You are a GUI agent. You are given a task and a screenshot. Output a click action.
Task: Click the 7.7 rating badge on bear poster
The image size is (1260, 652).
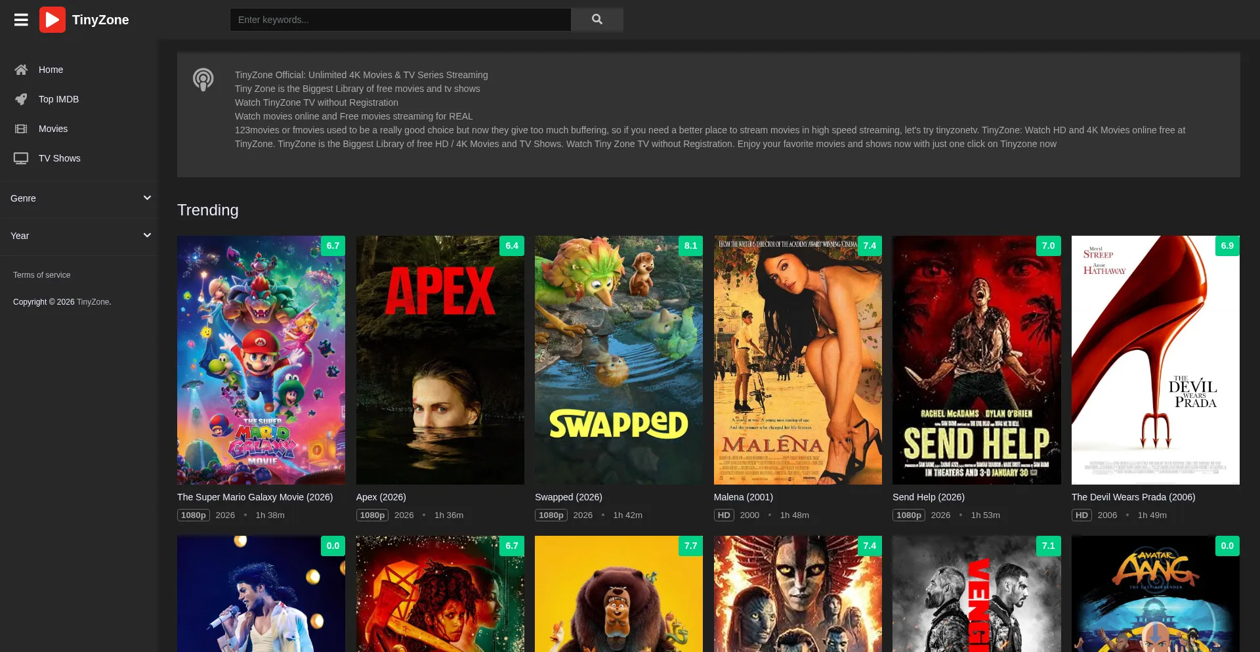click(x=690, y=546)
